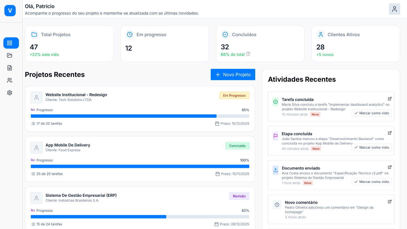Click the calendar icon next to 'Prazo: 15/12/2025'

coord(217,124)
